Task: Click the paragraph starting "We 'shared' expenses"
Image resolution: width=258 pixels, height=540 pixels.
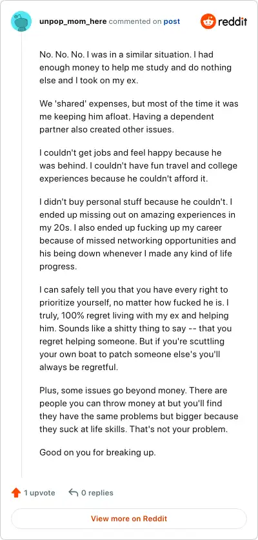Action: 139,116
